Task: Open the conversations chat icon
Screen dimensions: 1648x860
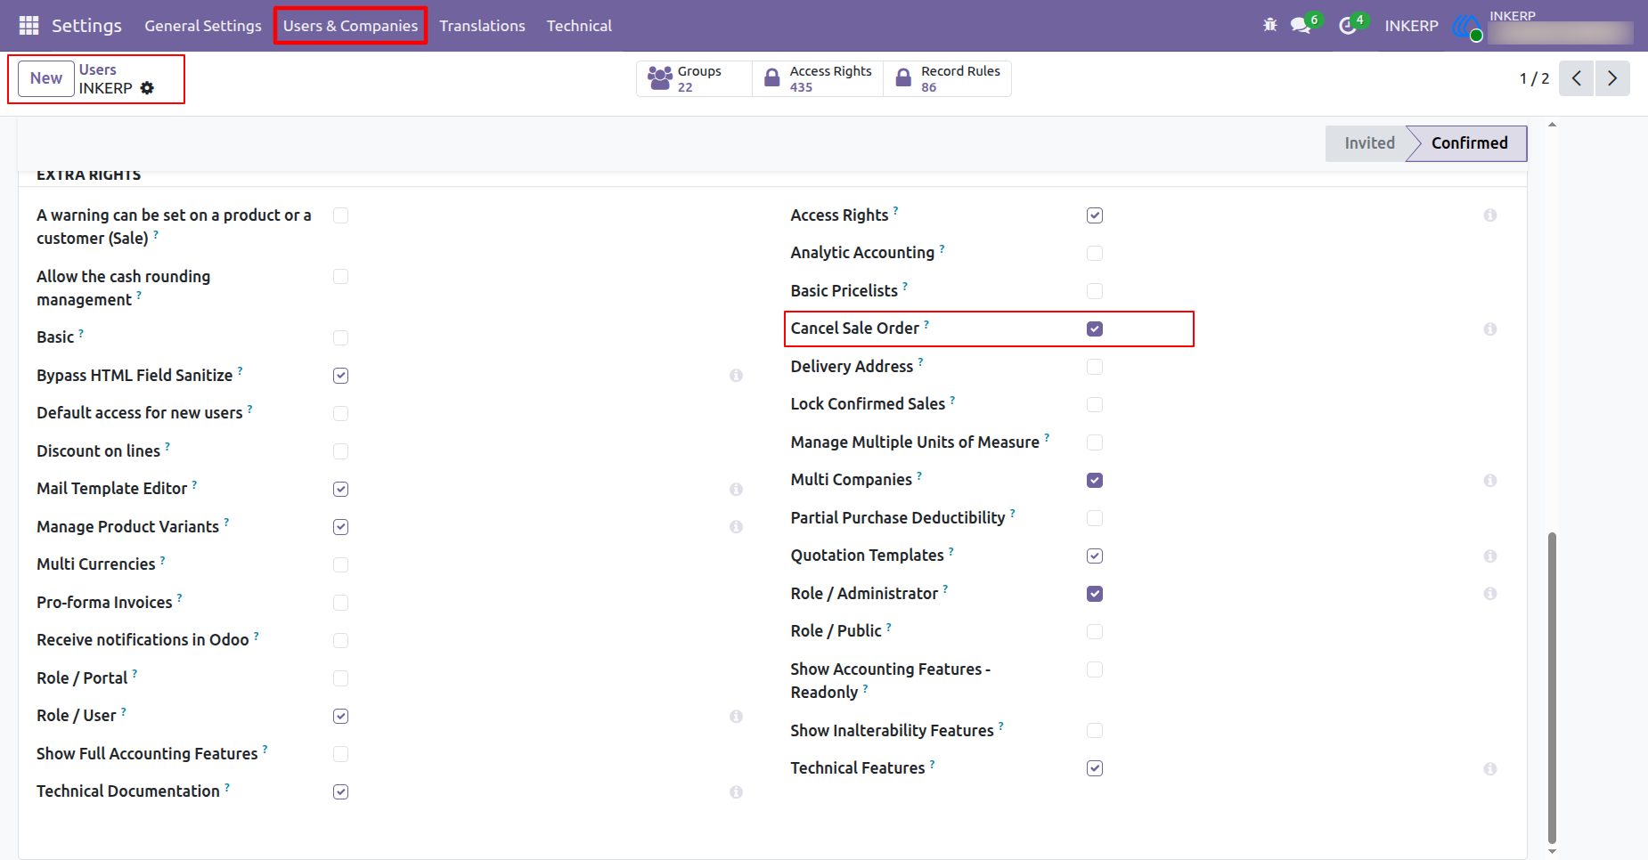Action: [1301, 26]
